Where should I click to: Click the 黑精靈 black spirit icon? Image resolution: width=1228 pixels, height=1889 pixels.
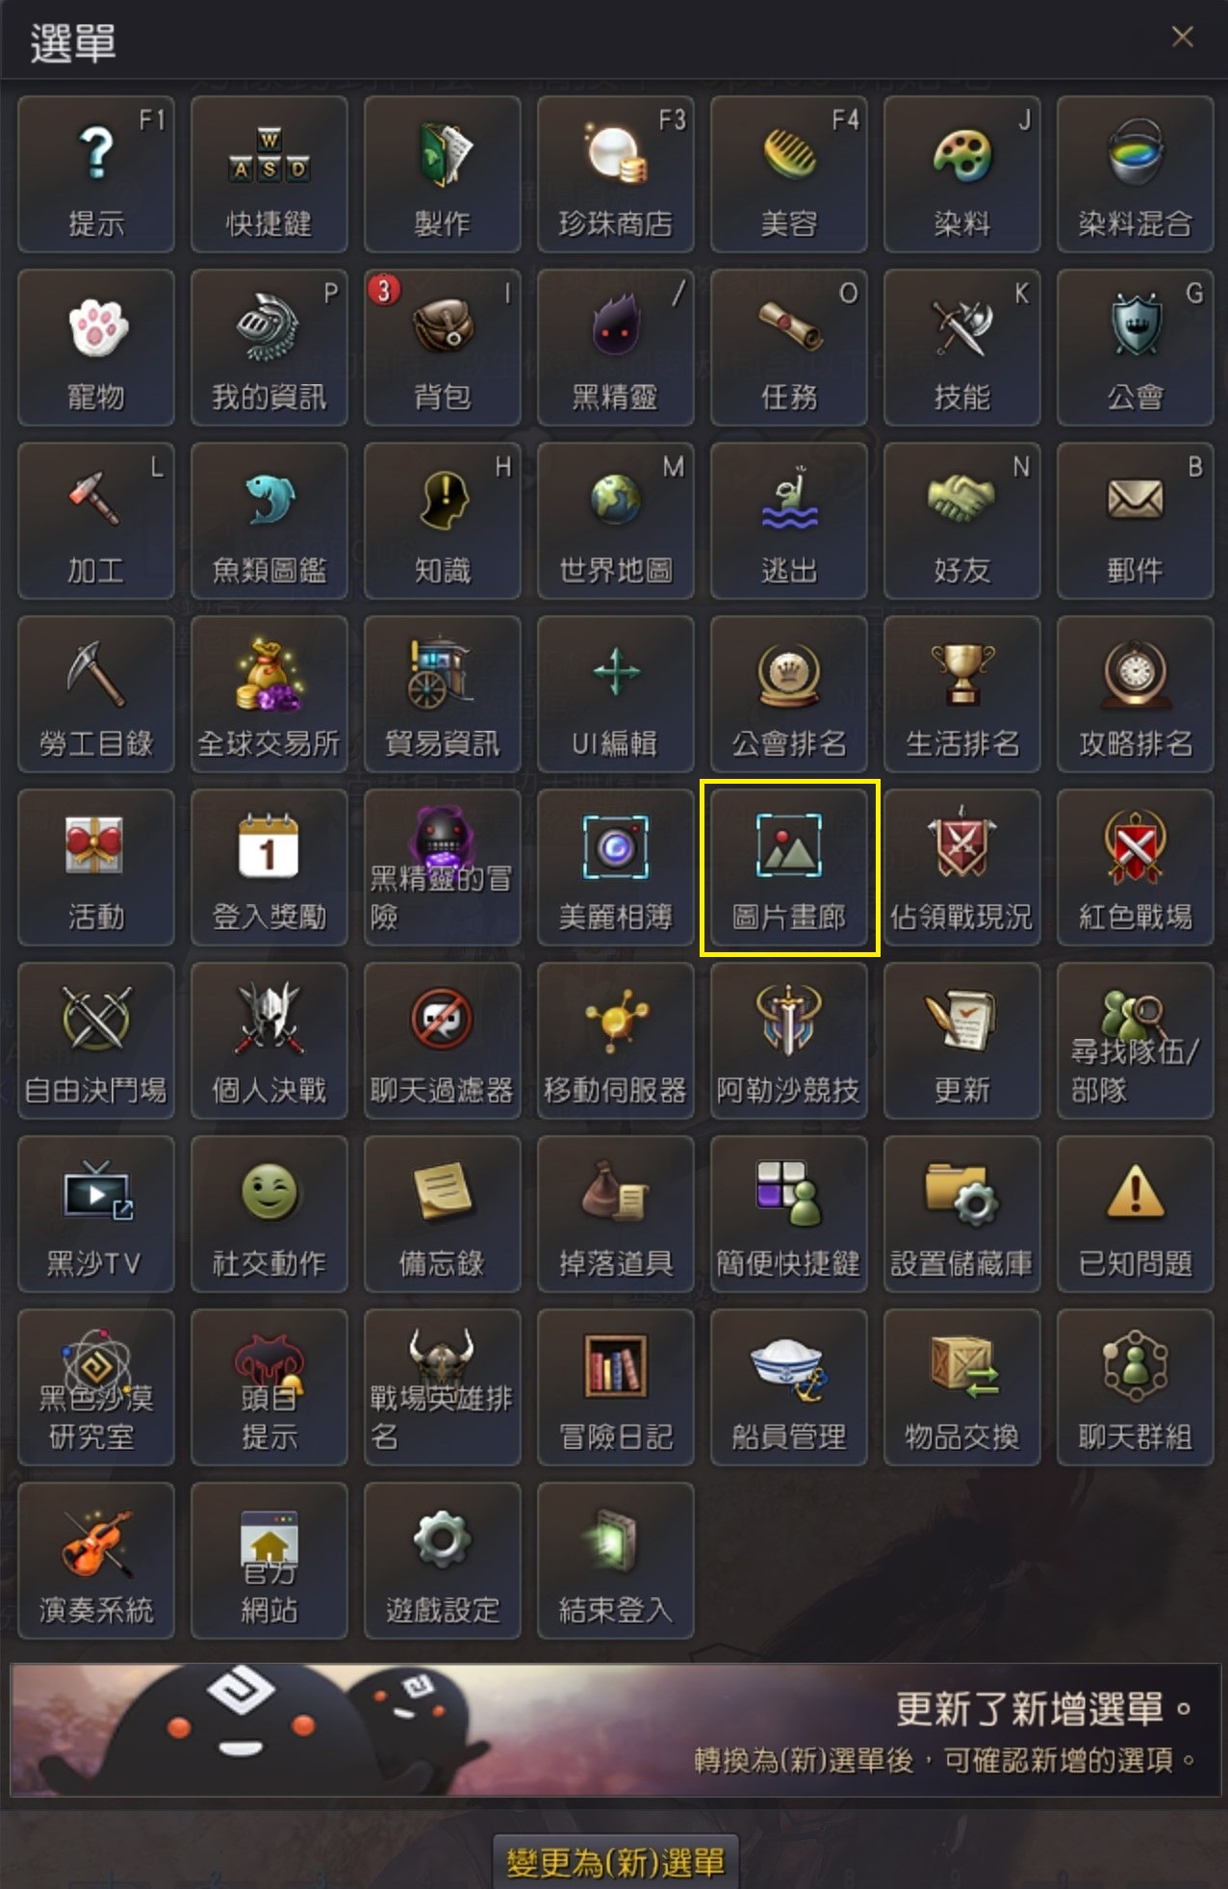[616, 348]
